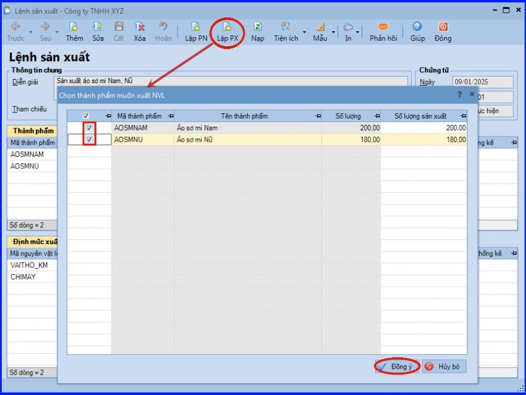The image size is (526, 395).
Task: Toggle the select-all header checkbox
Action: tap(86, 116)
